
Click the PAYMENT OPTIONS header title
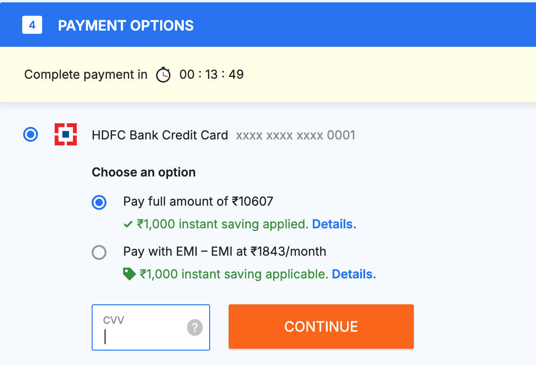126,25
